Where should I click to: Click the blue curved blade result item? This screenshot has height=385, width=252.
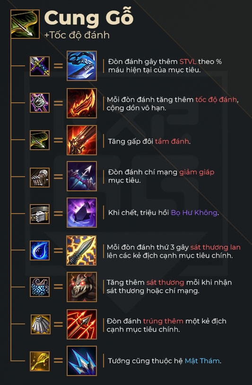pyautogui.click(x=82, y=66)
